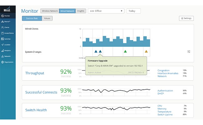Switch view to Success Rate

tap(32, 18)
